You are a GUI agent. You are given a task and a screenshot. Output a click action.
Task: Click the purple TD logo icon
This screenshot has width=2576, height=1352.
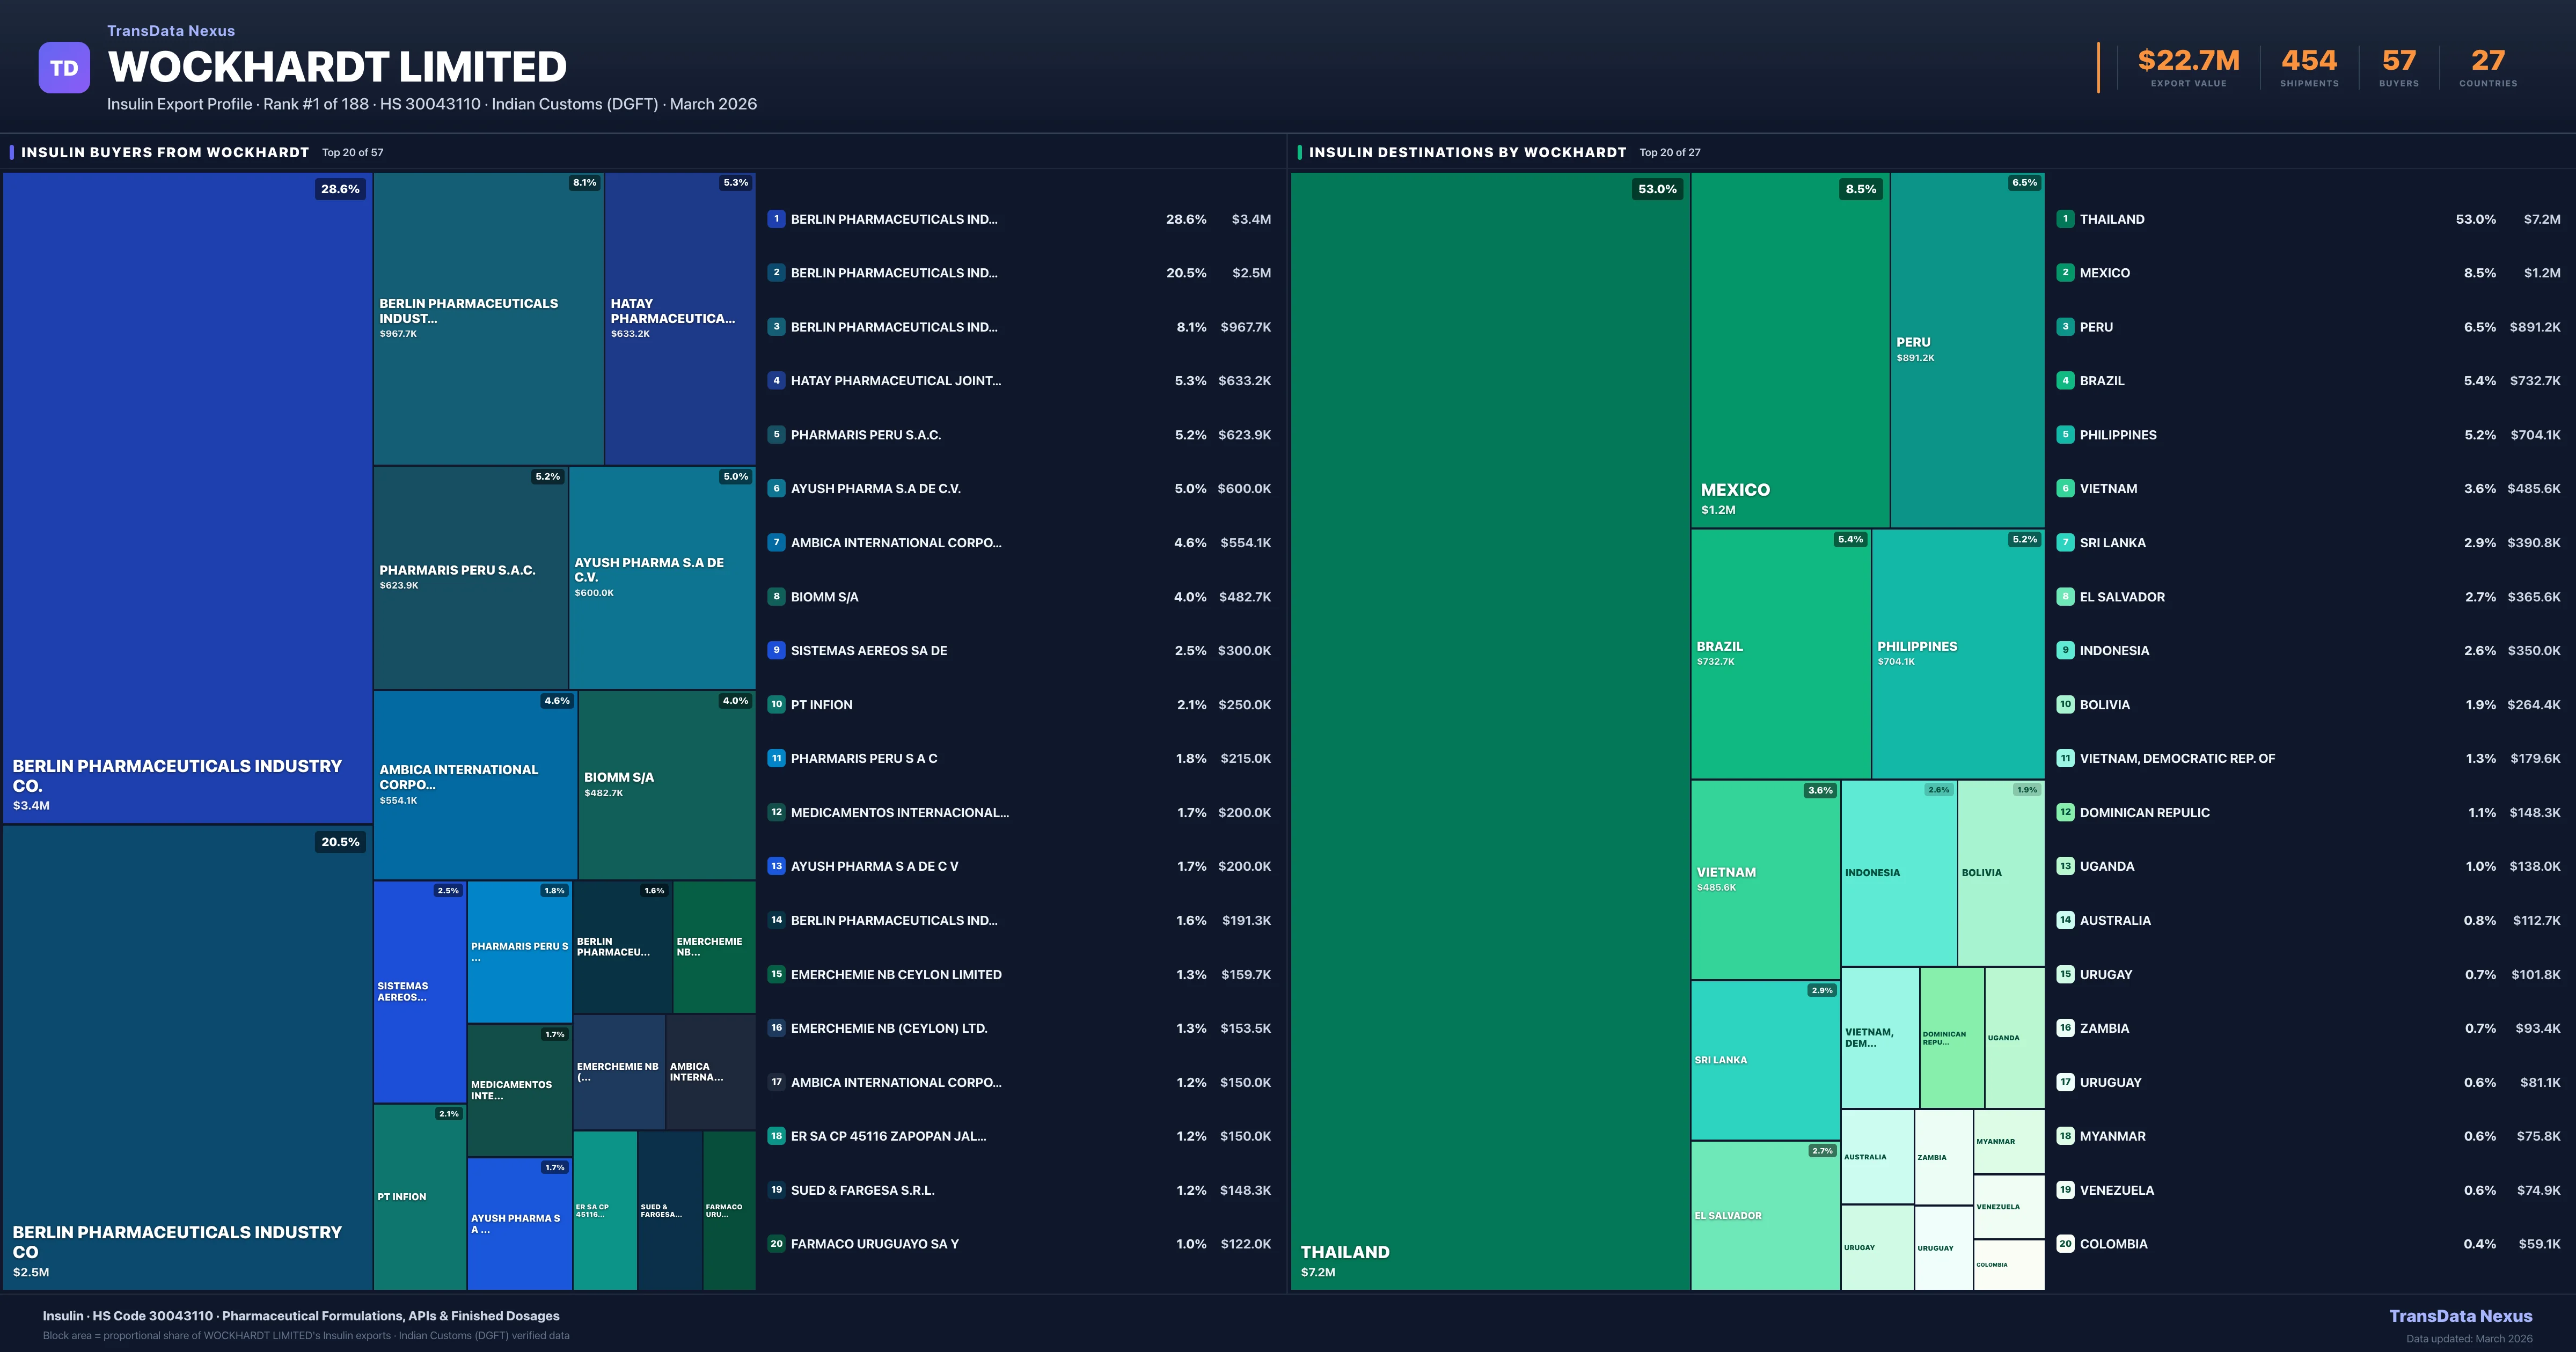[x=64, y=68]
